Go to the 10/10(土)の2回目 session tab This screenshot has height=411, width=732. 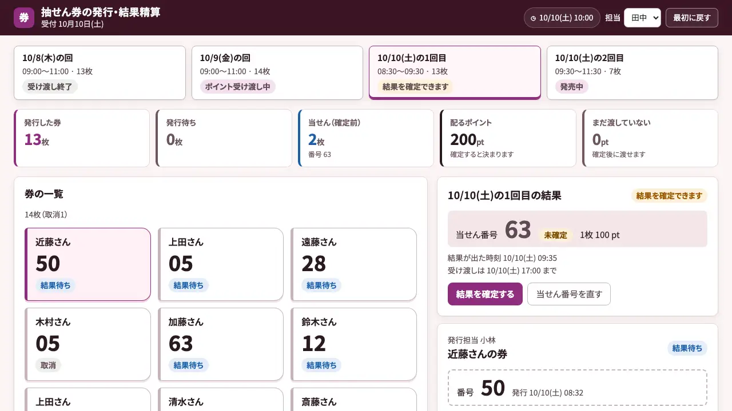click(632, 72)
